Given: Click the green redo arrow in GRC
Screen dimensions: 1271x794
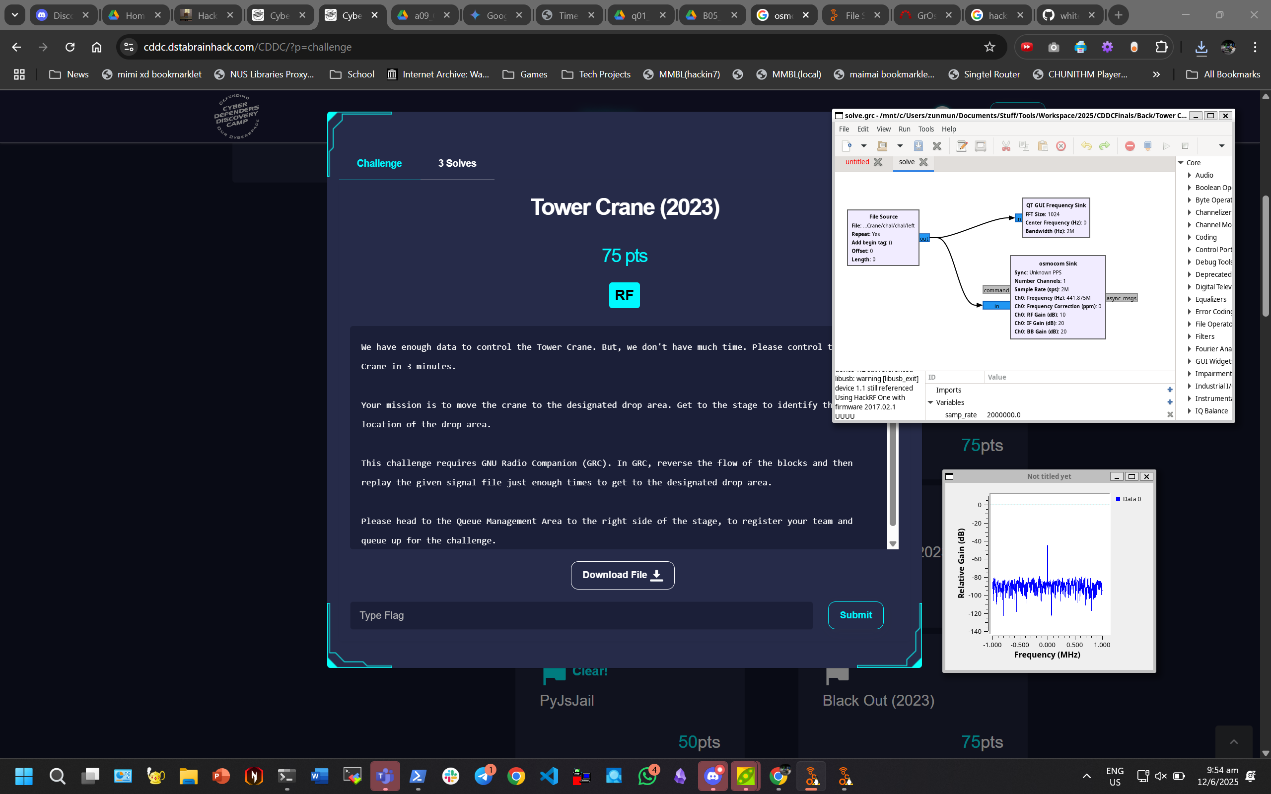Looking at the screenshot, I should 1105,146.
